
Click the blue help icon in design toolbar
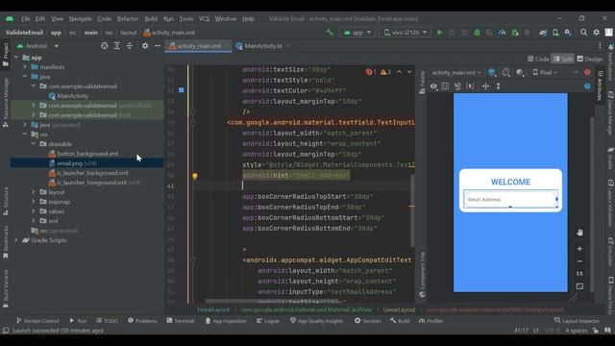(x=587, y=86)
